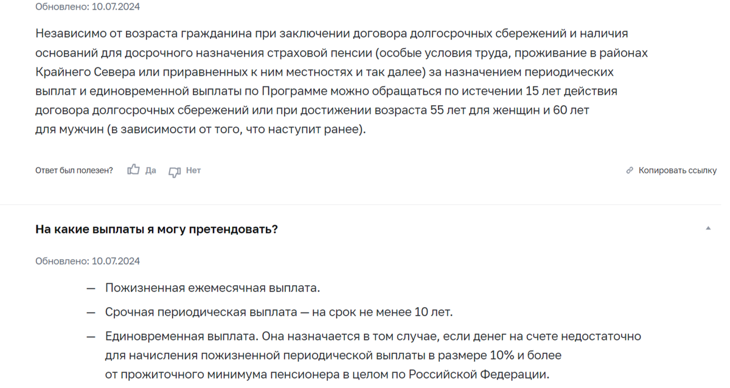
Task: Mark answer as unhelpful using the Нет option
Action: [192, 170]
